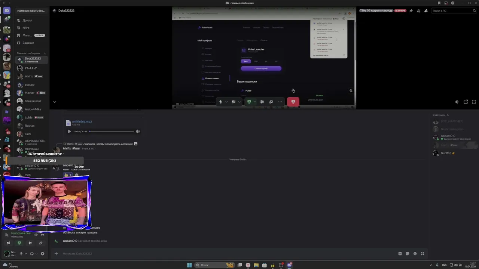Image resolution: width=479 pixels, height=269 pixels.
Task: Click the Найти или начать беседу search box
Action: pyautogui.click(x=32, y=10)
